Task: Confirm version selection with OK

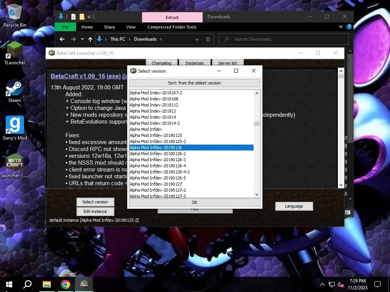Action: (x=195, y=202)
